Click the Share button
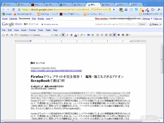This screenshot has height=123, width=164. pyautogui.click(x=154, y=24)
